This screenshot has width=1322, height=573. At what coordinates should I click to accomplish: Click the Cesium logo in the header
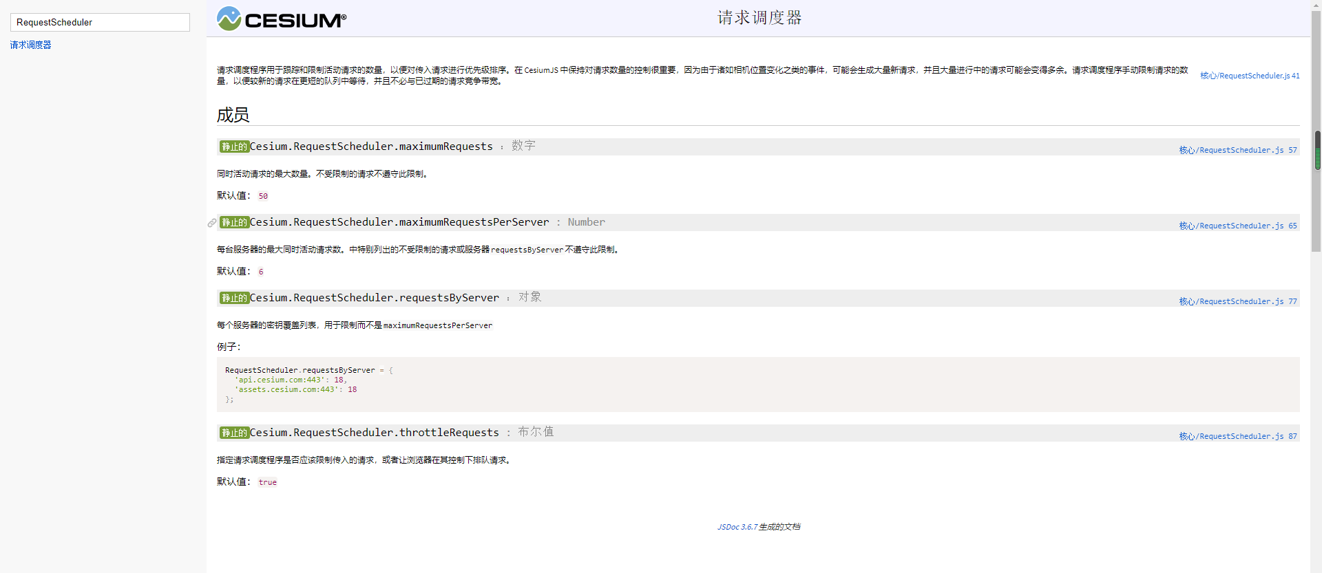[x=281, y=19]
